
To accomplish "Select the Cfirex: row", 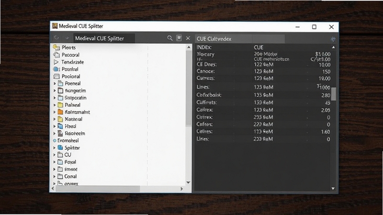I will pos(263,117).
